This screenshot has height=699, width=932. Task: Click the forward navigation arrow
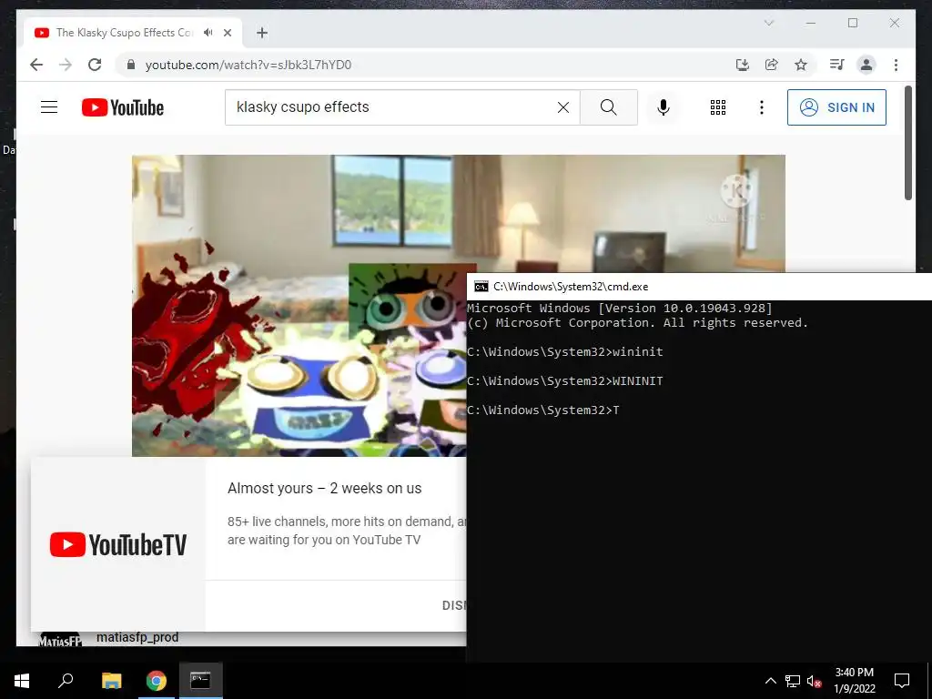(66, 65)
